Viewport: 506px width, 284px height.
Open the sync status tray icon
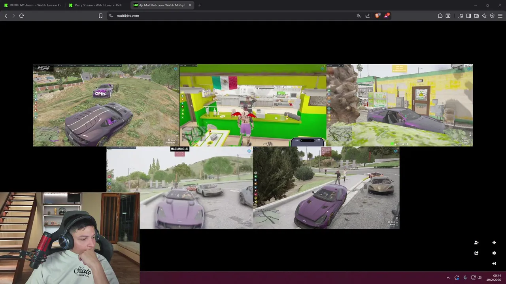pyautogui.click(x=457, y=278)
